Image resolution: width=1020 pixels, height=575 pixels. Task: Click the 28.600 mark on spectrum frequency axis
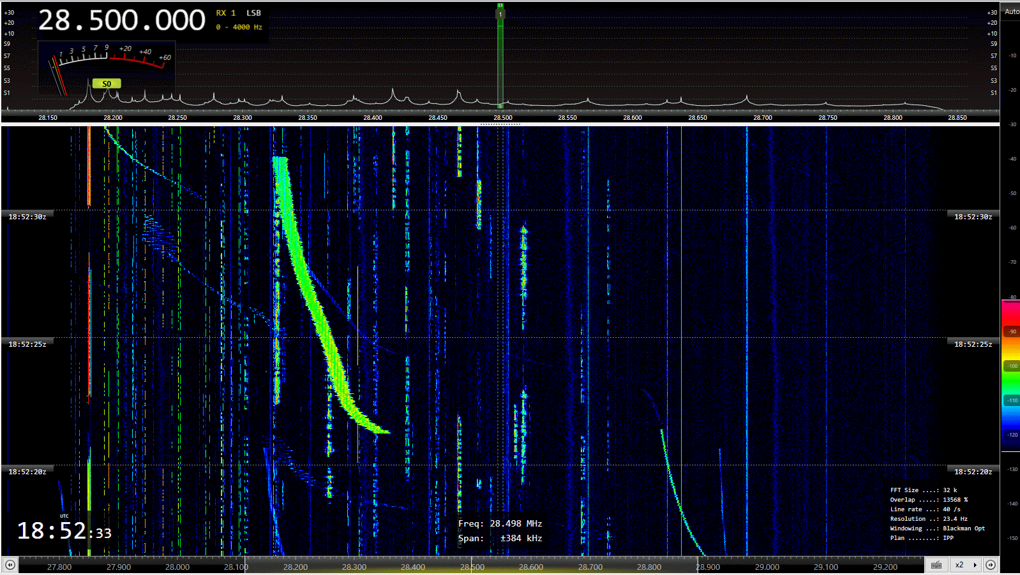coord(633,117)
